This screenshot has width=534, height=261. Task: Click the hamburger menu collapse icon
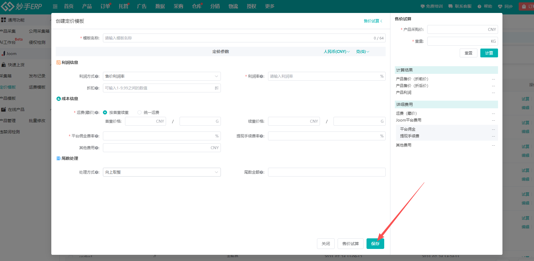55,6
